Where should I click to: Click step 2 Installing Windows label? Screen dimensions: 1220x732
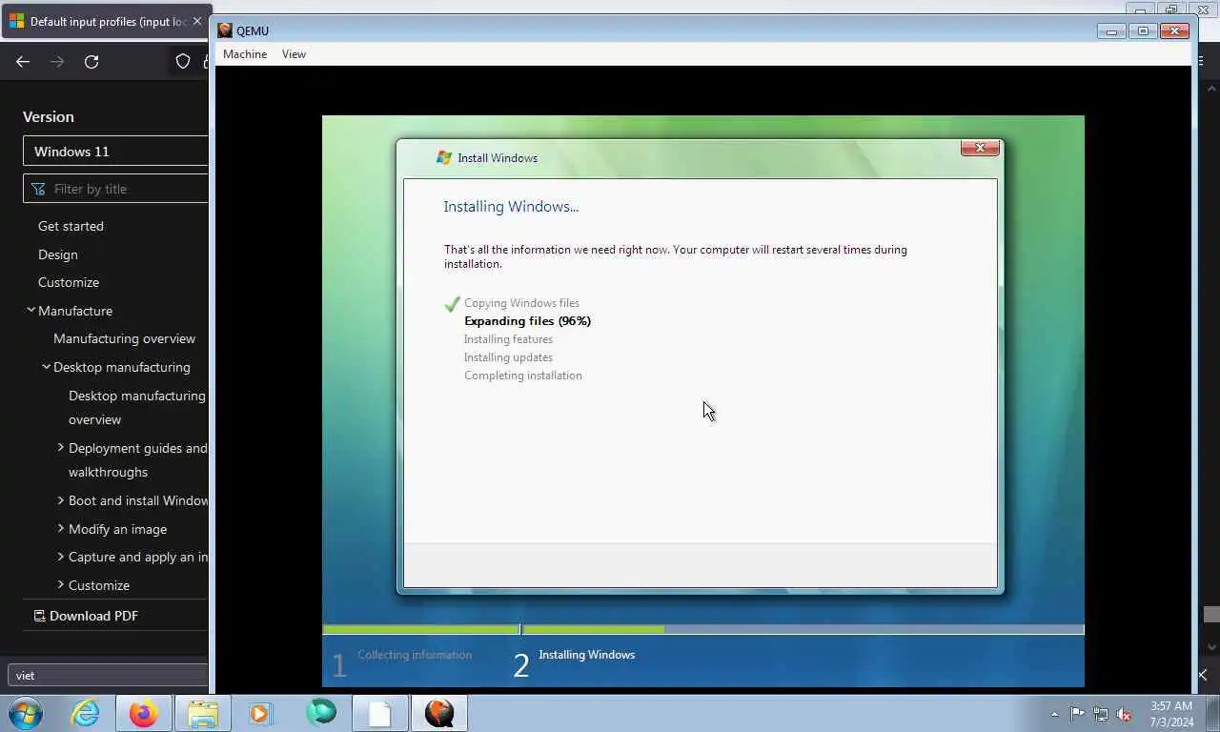coord(586,655)
